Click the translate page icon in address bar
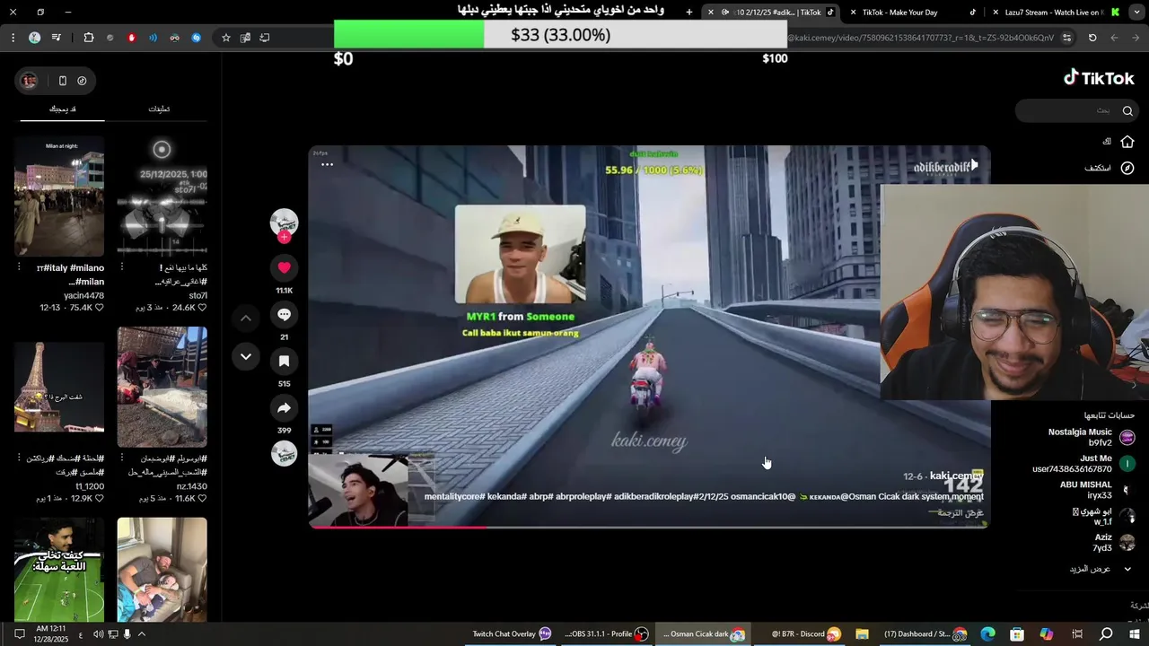 pyautogui.click(x=245, y=38)
